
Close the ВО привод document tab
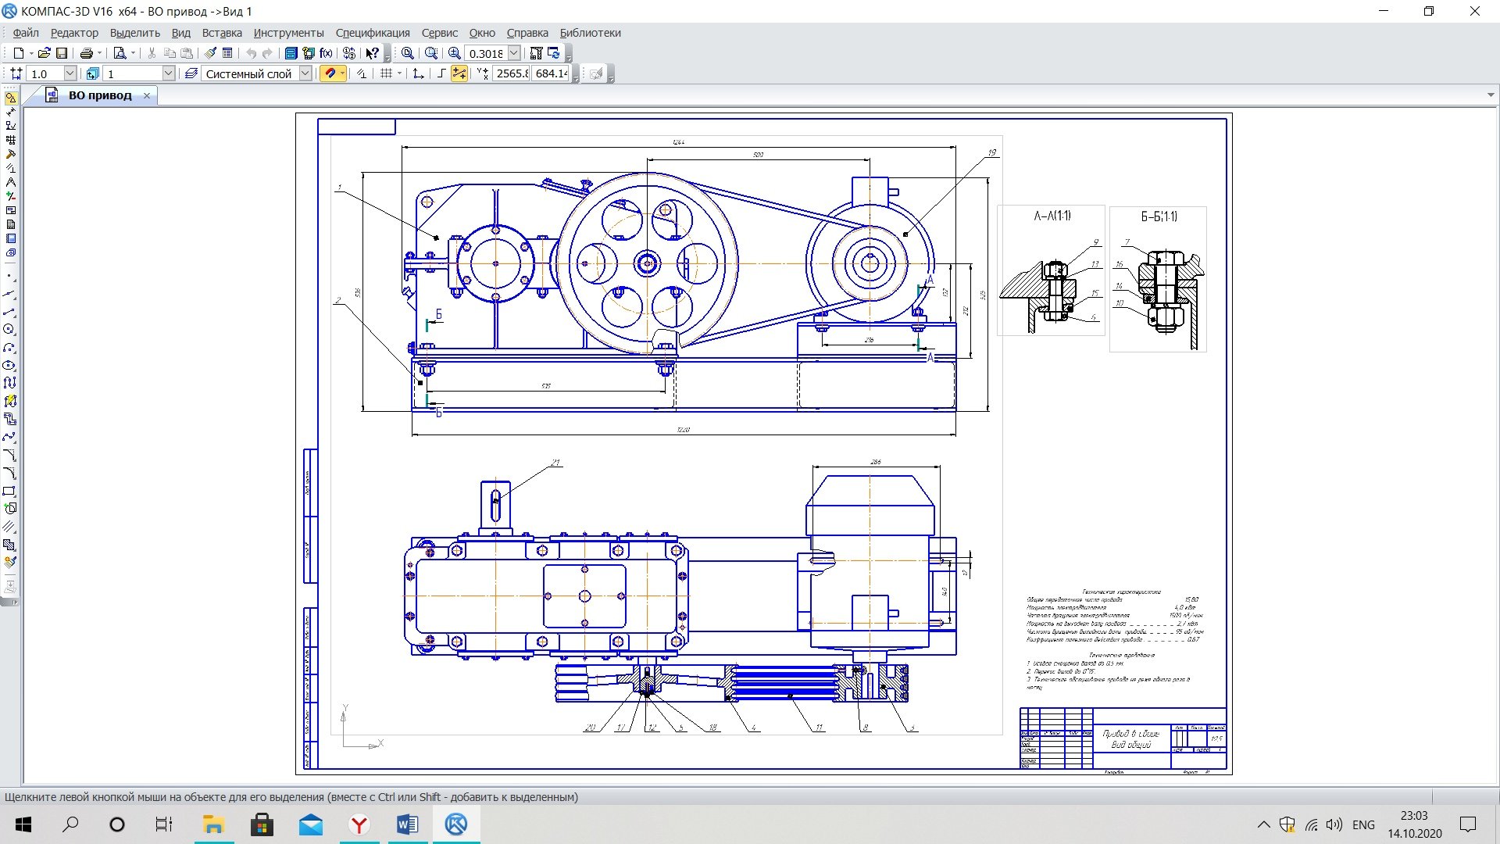coord(147,95)
